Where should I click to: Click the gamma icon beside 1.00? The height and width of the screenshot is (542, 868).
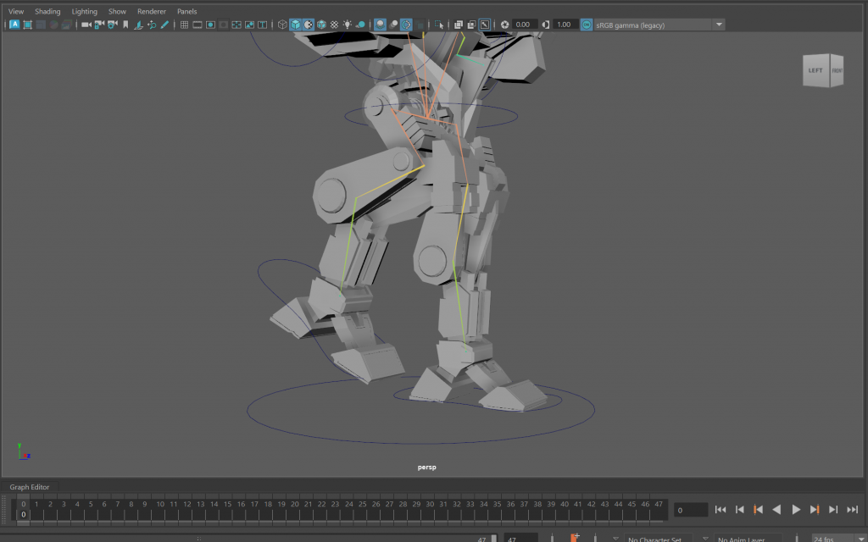click(545, 25)
